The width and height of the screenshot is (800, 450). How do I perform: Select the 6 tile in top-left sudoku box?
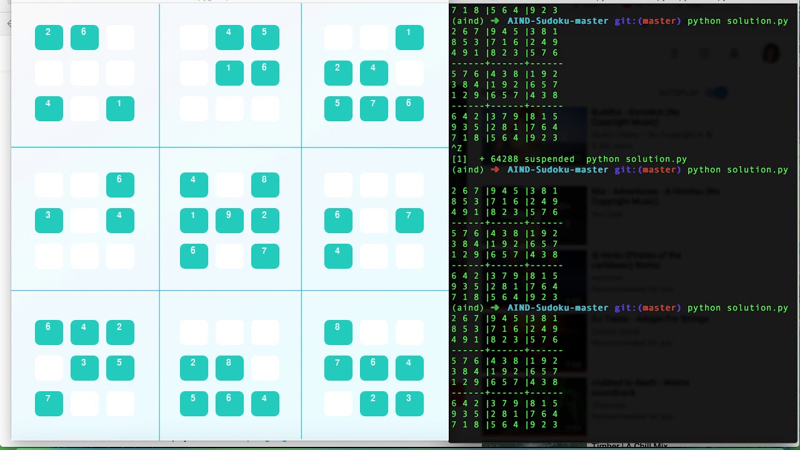84,37
